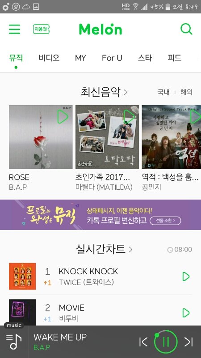
Task: Open the KNOCK KNOCK album thumbnail
Action: point(22,276)
